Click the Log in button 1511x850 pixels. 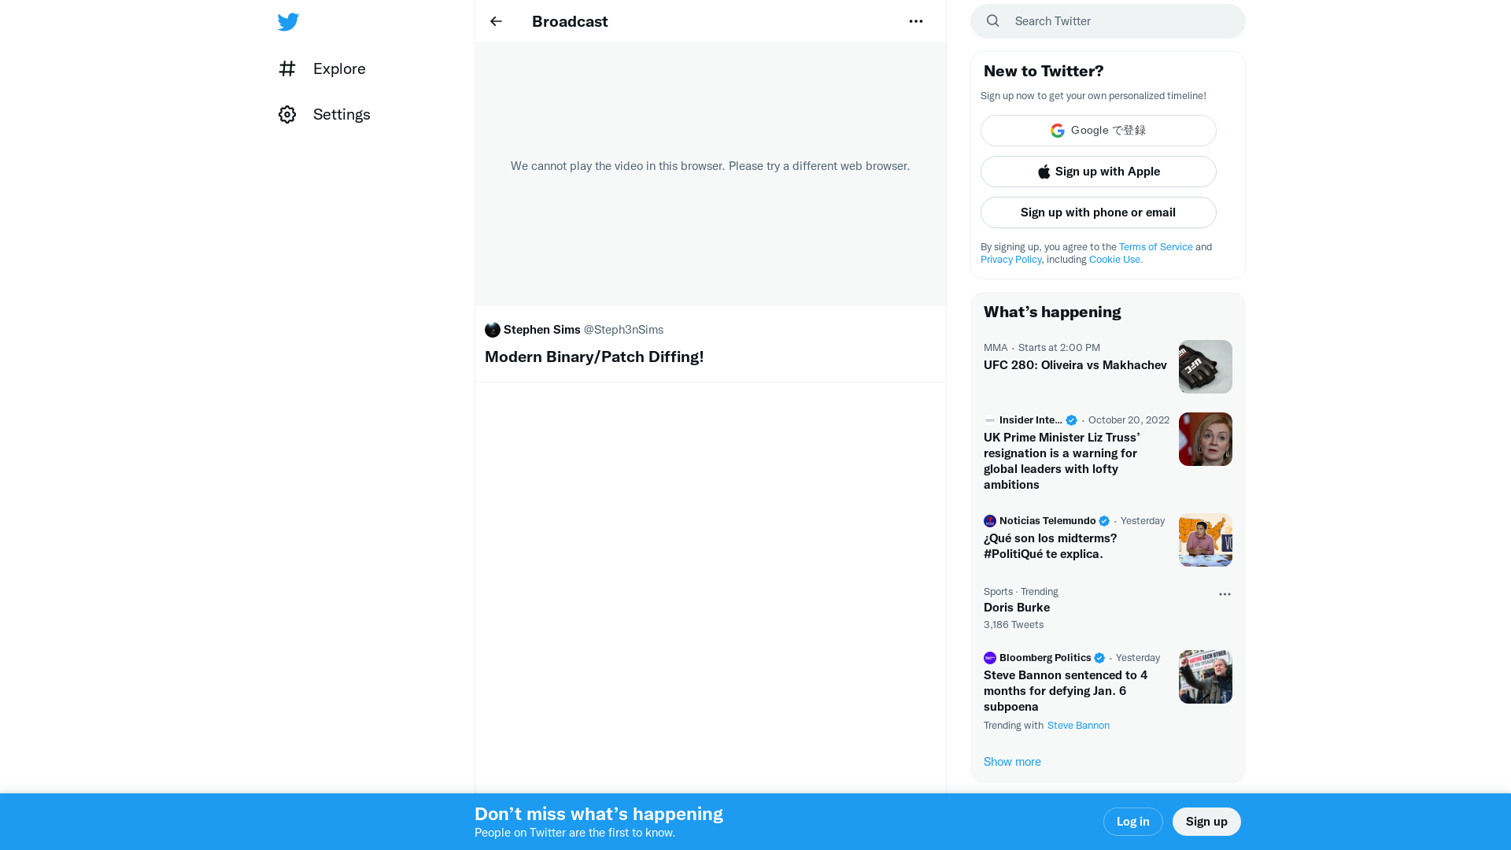click(x=1132, y=821)
